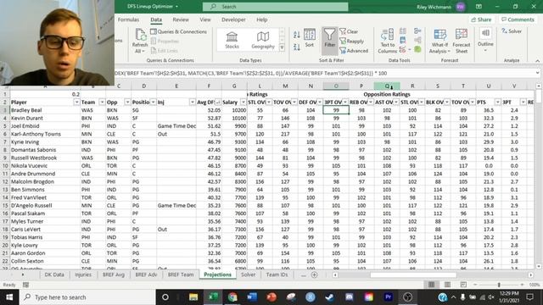Click the search magnifier in title bar

pyautogui.click(x=213, y=7)
